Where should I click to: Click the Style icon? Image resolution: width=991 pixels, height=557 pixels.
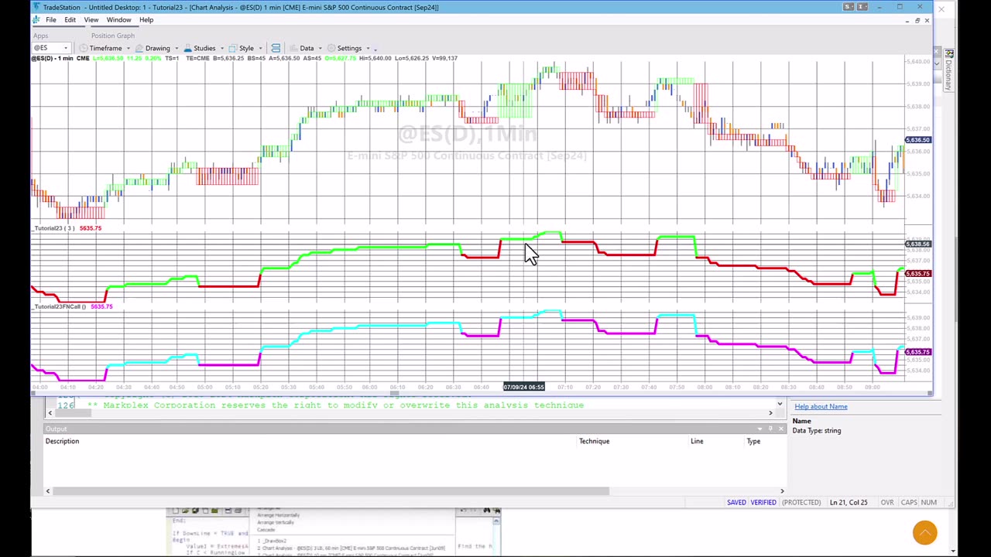(x=233, y=48)
